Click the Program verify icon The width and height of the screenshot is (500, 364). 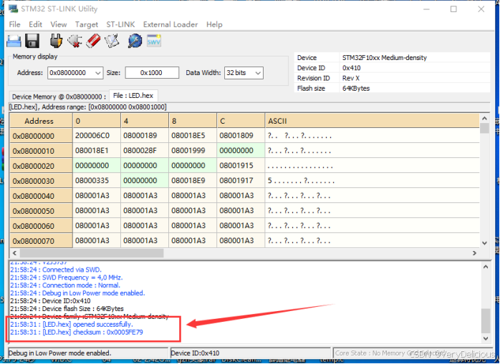click(112, 41)
